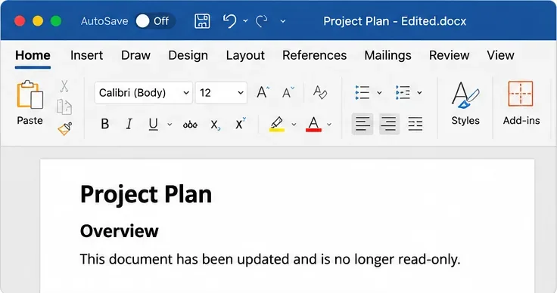Image resolution: width=557 pixels, height=293 pixels.
Task: Expand the highlight color dropdown arrow
Action: (294, 125)
